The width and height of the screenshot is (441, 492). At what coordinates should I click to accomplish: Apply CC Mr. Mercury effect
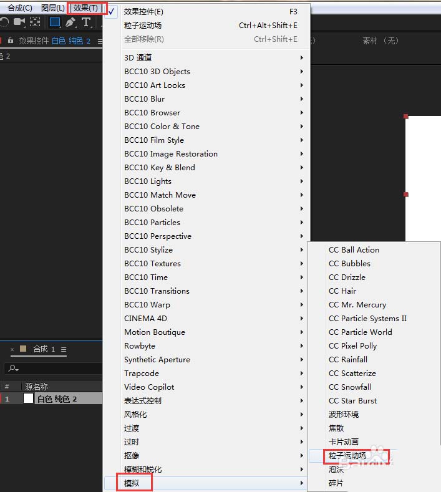pyautogui.click(x=374, y=305)
